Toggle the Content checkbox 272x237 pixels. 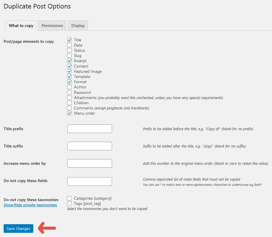coord(69,66)
